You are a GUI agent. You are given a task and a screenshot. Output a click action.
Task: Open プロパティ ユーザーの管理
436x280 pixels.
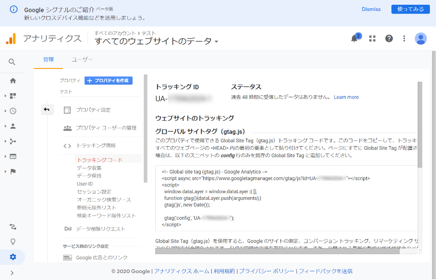tap(106, 128)
